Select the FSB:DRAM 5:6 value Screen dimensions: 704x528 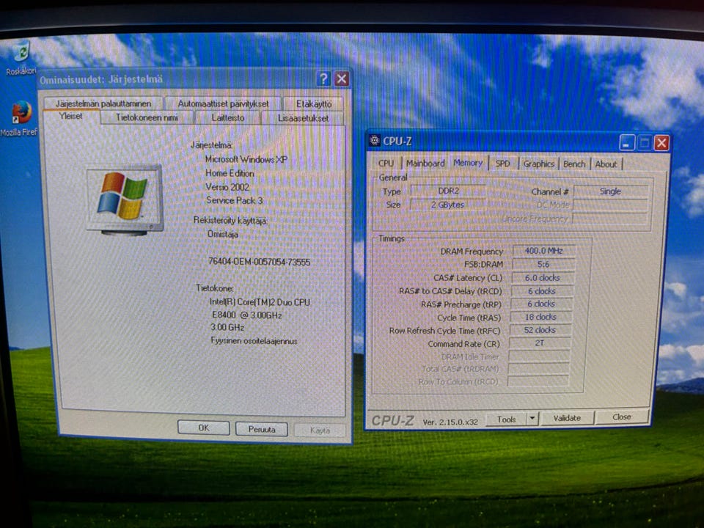coord(543,264)
